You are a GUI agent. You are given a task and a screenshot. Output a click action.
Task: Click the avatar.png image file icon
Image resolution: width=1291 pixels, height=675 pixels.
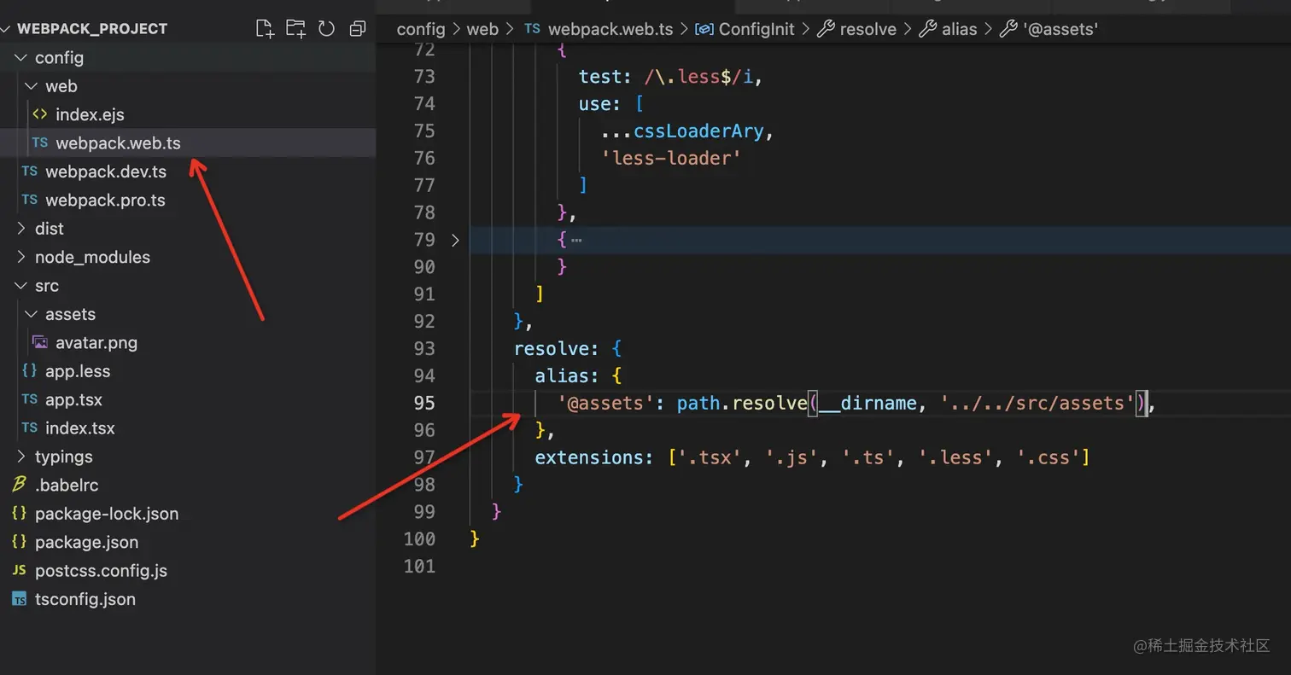[x=39, y=343]
